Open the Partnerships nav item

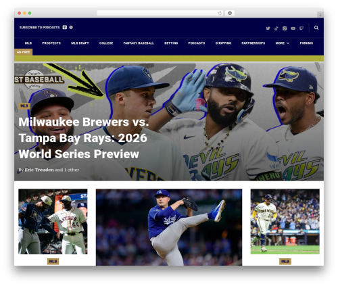point(254,43)
